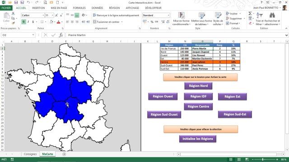Open Trier et filtrer
The height and width of the screenshot is (162, 289).
click(x=260, y=19)
